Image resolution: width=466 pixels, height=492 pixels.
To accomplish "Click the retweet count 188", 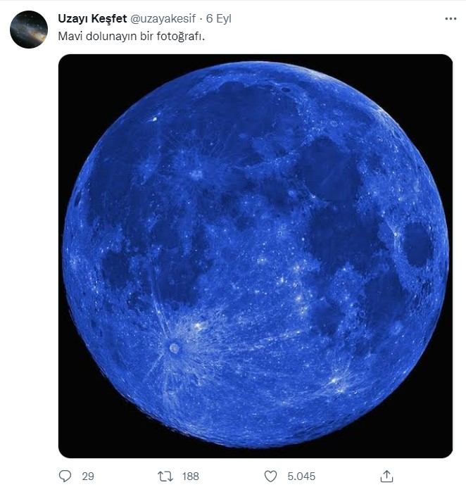I will [190, 477].
